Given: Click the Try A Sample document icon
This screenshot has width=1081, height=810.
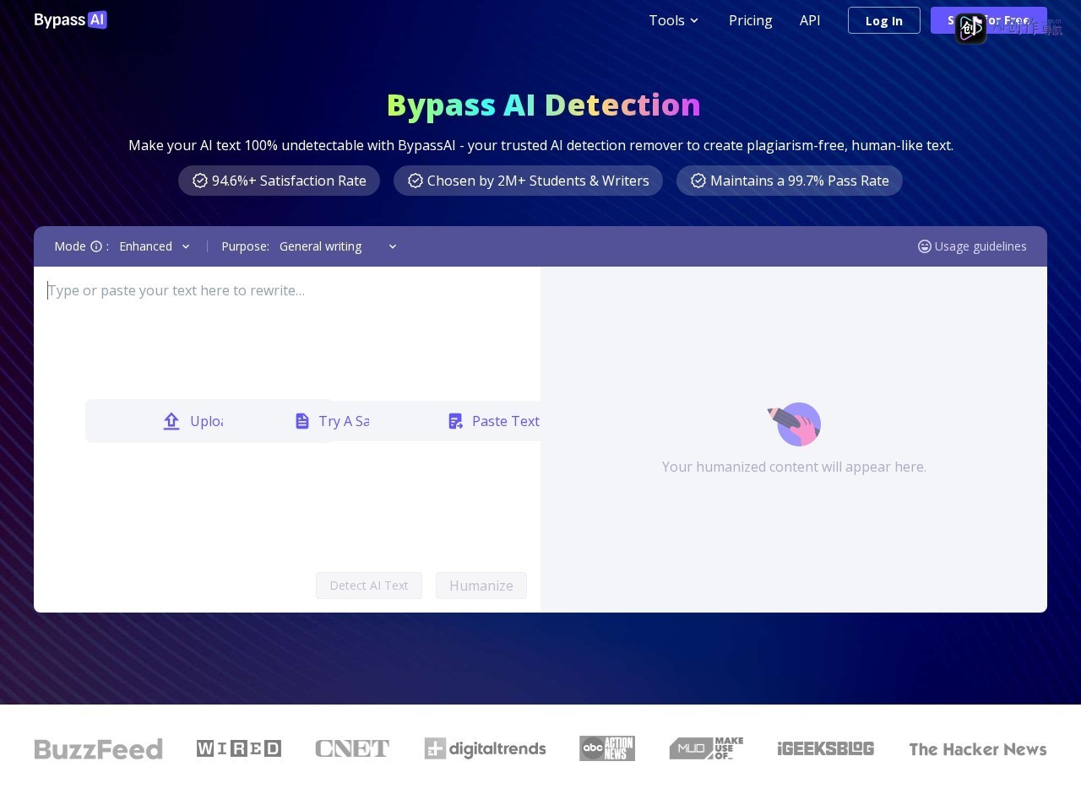Looking at the screenshot, I should click(302, 421).
